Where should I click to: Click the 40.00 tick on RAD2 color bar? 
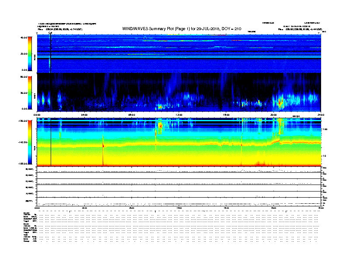[24, 38]
